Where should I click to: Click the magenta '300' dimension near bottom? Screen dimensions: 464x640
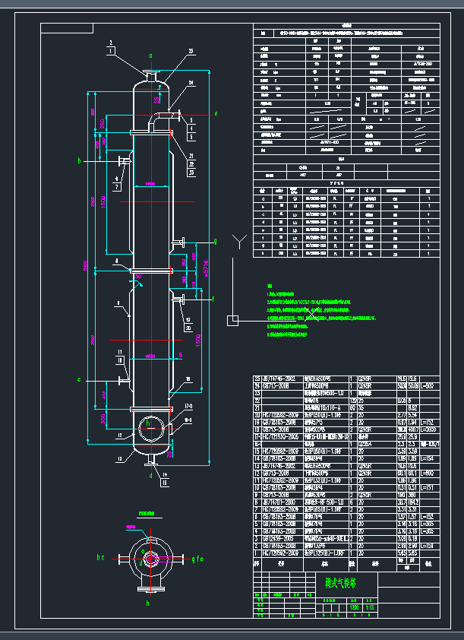point(103,419)
